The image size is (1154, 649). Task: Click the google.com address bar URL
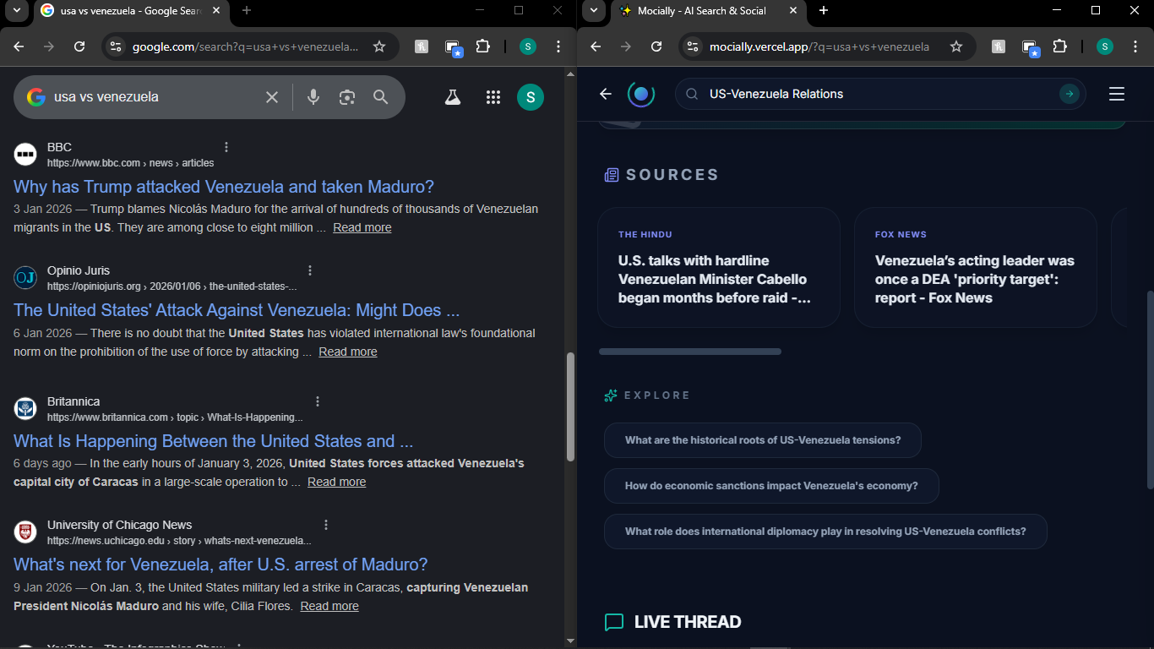click(x=245, y=46)
